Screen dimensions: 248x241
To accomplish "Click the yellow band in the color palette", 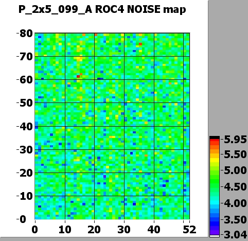I will pos(215,160).
